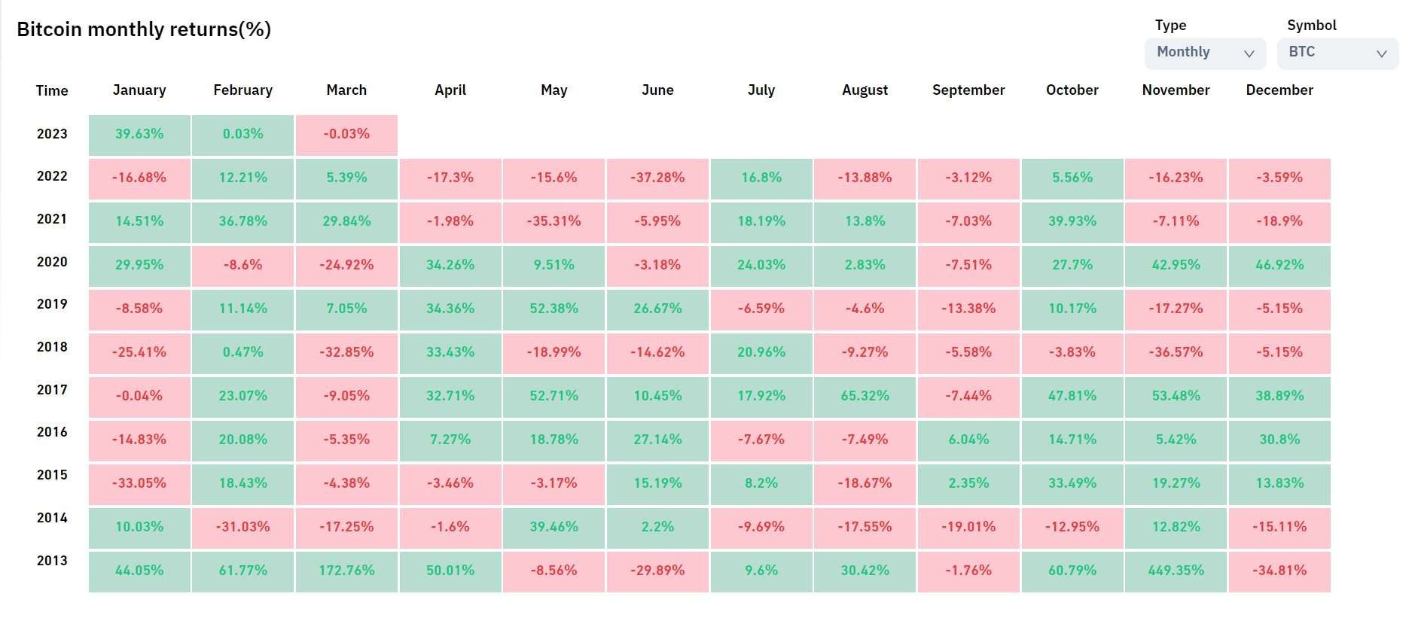Click the 449.35% cell for November 2013
This screenshot has width=1415, height=627.
[1176, 571]
